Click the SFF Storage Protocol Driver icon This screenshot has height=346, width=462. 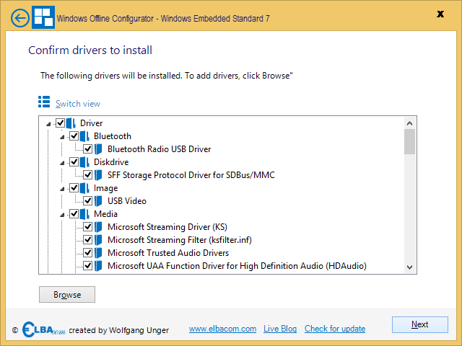tap(98, 174)
